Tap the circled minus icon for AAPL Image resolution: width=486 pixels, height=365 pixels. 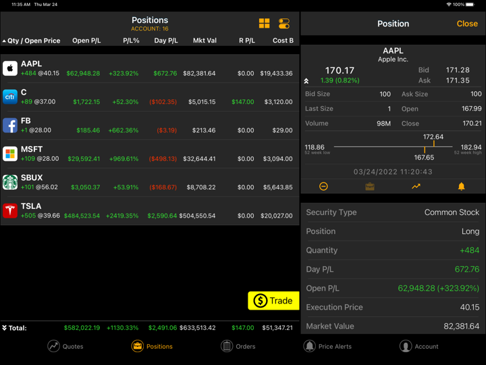point(323,187)
